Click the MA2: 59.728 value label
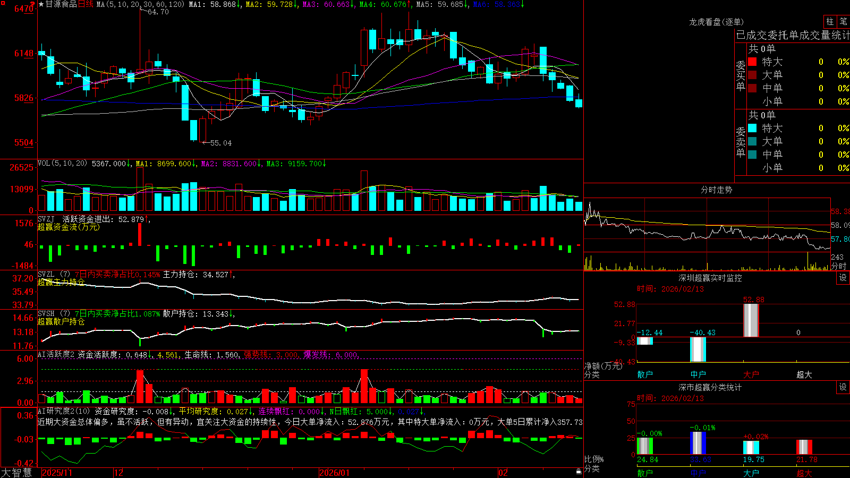This screenshot has width=850, height=478. pyautogui.click(x=271, y=4)
